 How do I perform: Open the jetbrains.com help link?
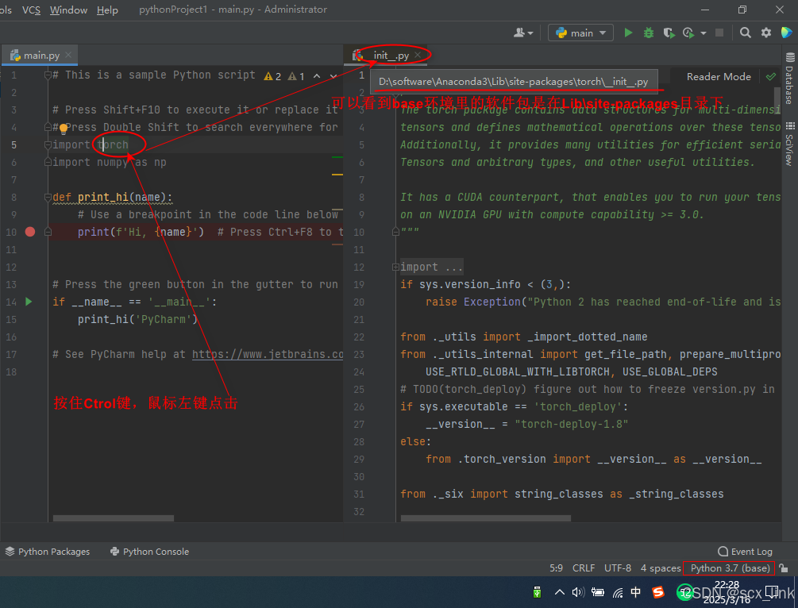pos(268,355)
